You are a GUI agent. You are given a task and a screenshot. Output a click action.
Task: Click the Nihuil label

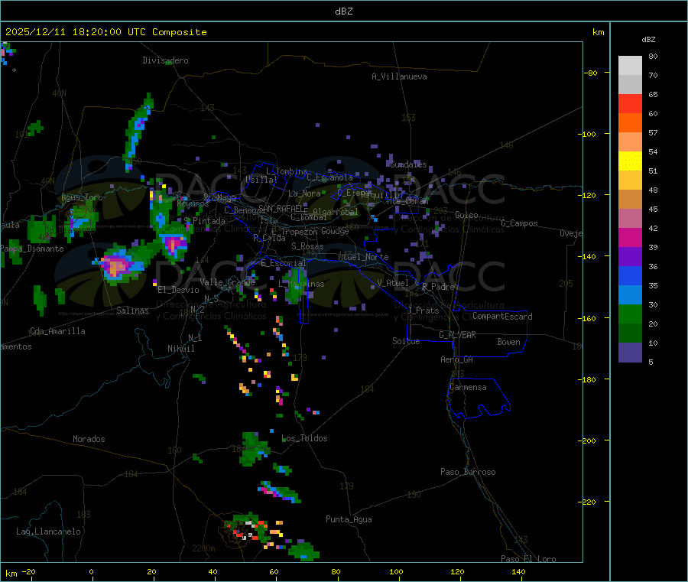pos(180,349)
